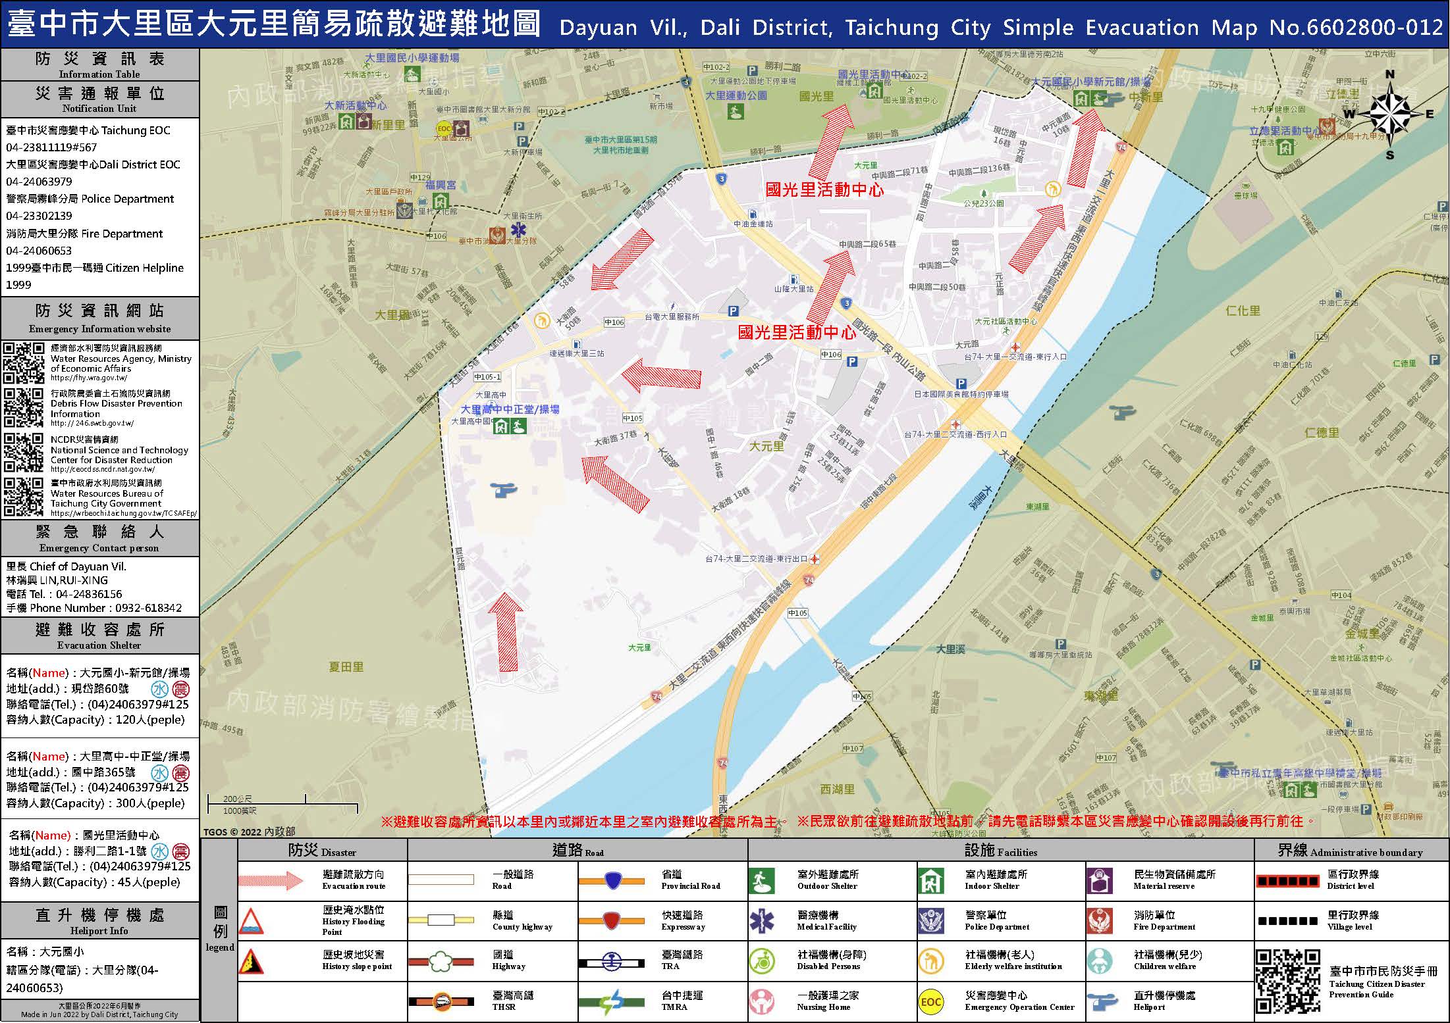Image resolution: width=1450 pixels, height=1023 pixels.
Task: Select the Police Department legend icon
Action: point(930,921)
